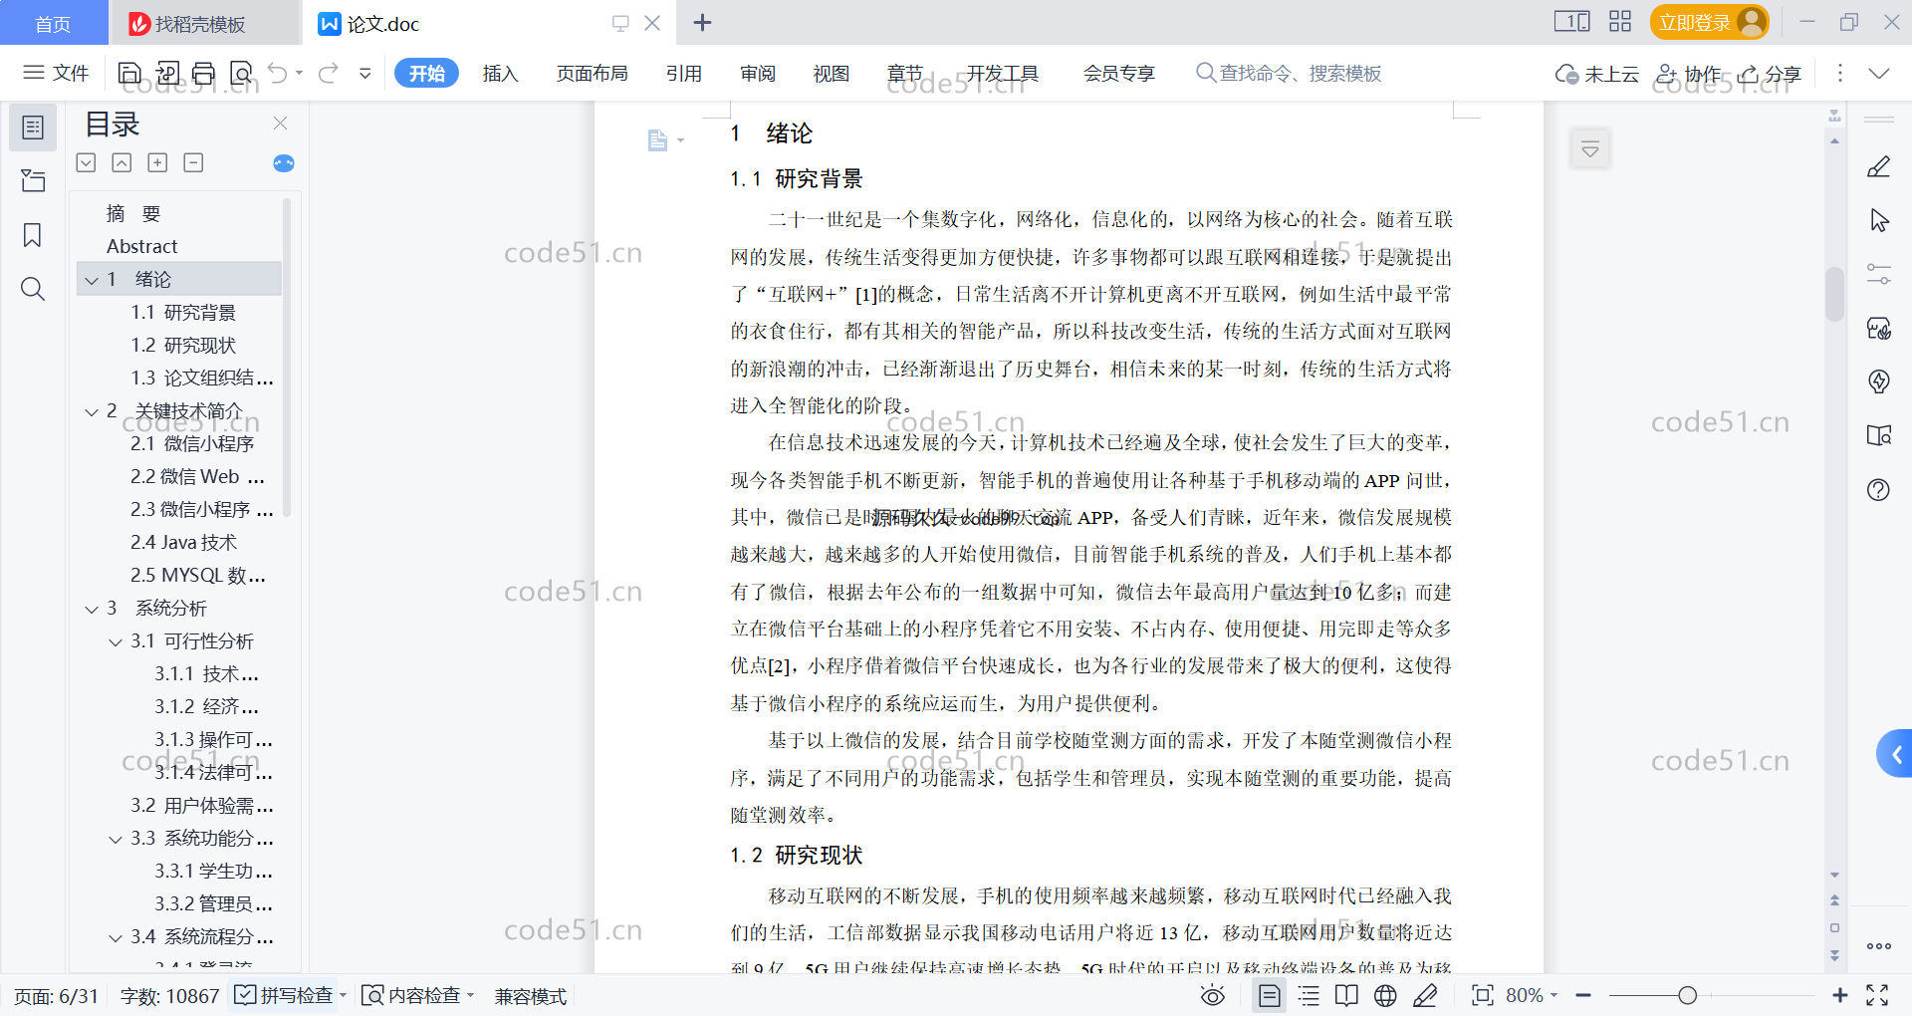The width and height of the screenshot is (1912, 1016).
Task: Switch to reading view icon
Action: (1346, 995)
